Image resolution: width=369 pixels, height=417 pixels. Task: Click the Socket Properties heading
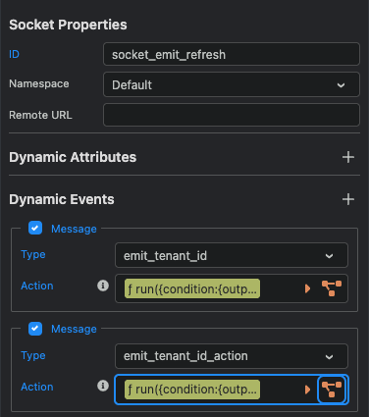(x=68, y=25)
